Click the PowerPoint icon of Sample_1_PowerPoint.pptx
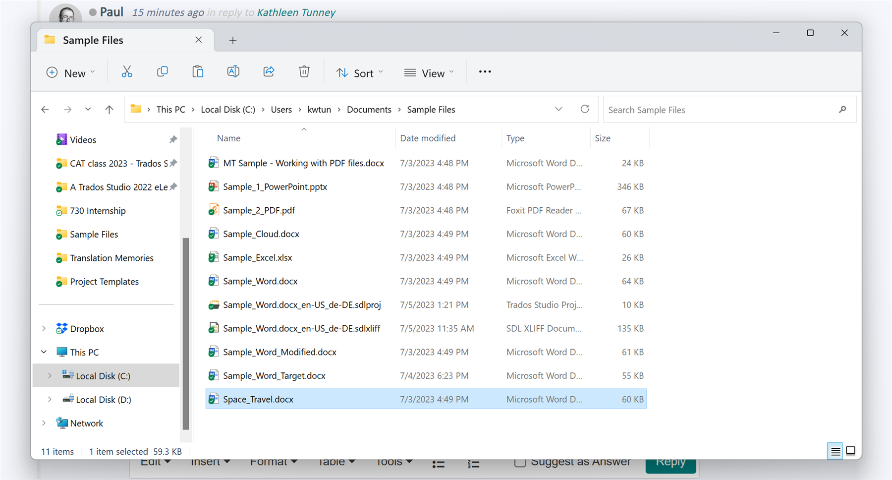The height and width of the screenshot is (480, 892). tap(213, 186)
